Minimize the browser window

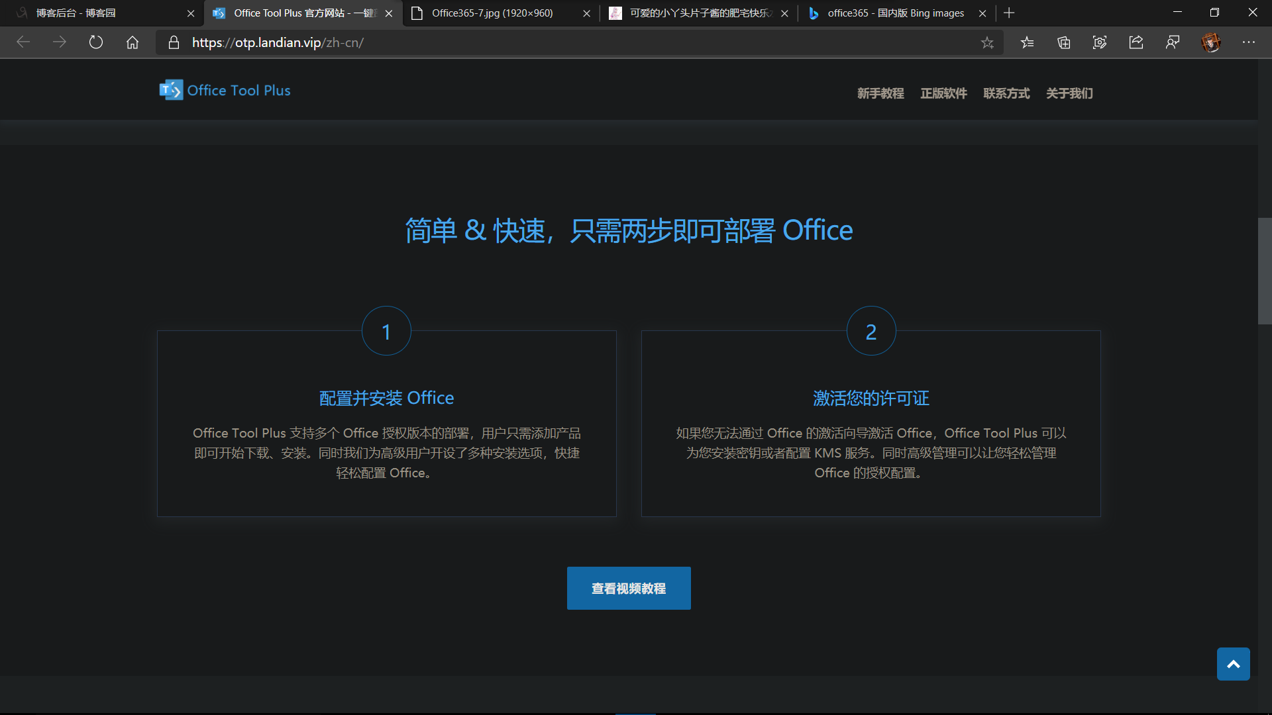point(1177,13)
